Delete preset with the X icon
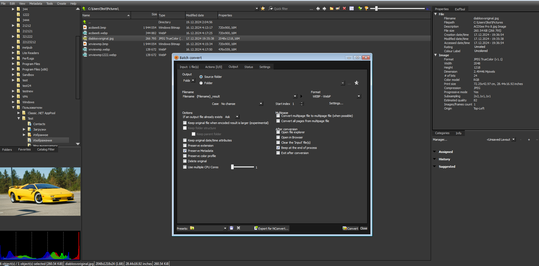Viewport: 539px width, 266px height. click(238, 228)
